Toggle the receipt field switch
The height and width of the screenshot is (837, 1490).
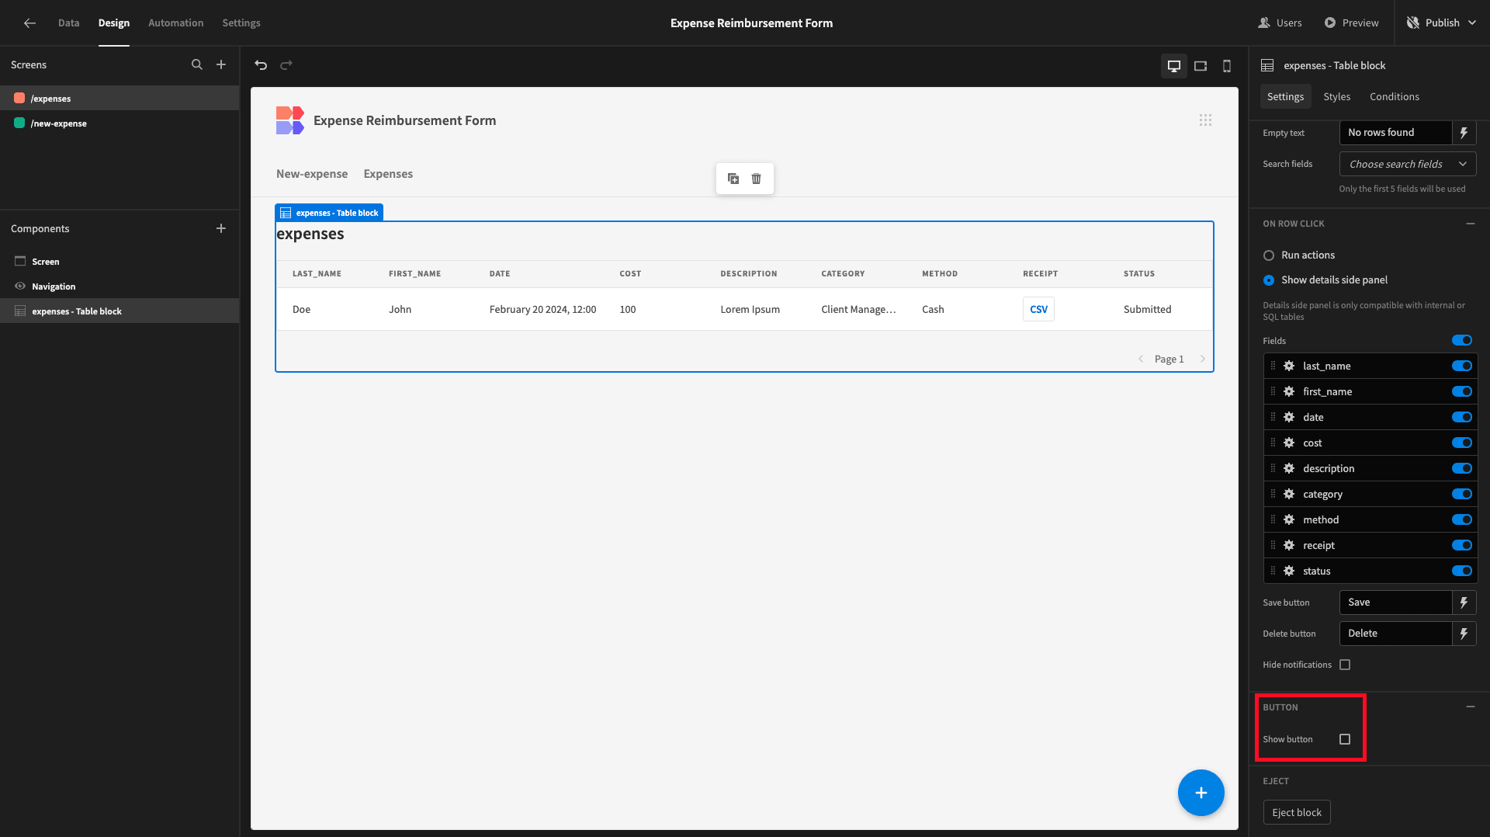(1462, 545)
